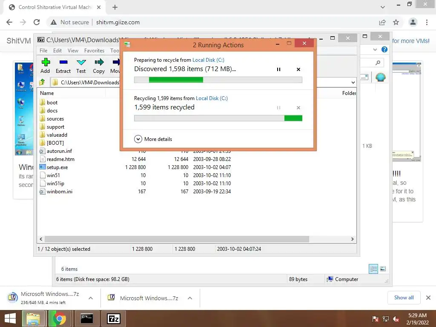Sort by the Name column header

[71, 93]
